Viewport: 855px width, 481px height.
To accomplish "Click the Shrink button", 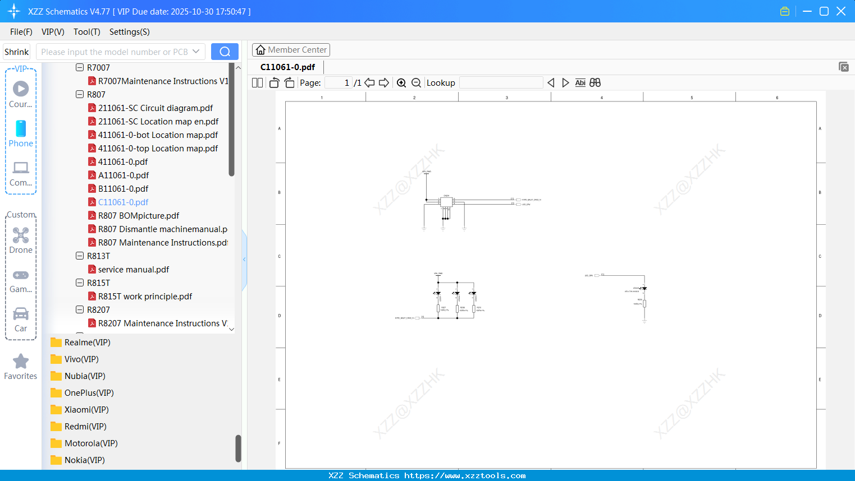I will pos(17,52).
